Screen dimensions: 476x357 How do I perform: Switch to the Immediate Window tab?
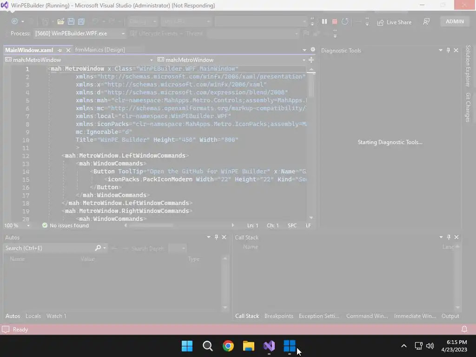(x=415, y=316)
